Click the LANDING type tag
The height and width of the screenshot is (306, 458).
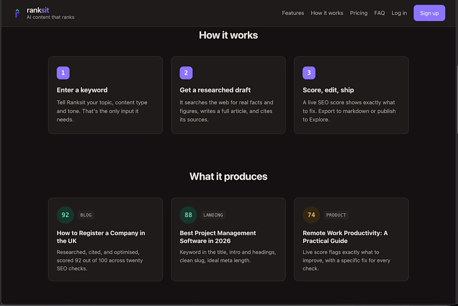tap(213, 215)
